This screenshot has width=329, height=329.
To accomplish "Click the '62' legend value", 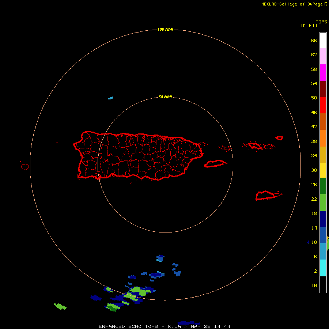I will (314, 55).
